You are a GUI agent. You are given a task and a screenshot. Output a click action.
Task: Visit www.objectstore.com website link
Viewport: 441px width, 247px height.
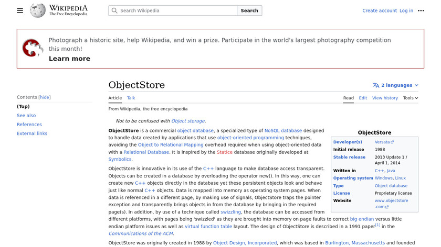[391, 204]
